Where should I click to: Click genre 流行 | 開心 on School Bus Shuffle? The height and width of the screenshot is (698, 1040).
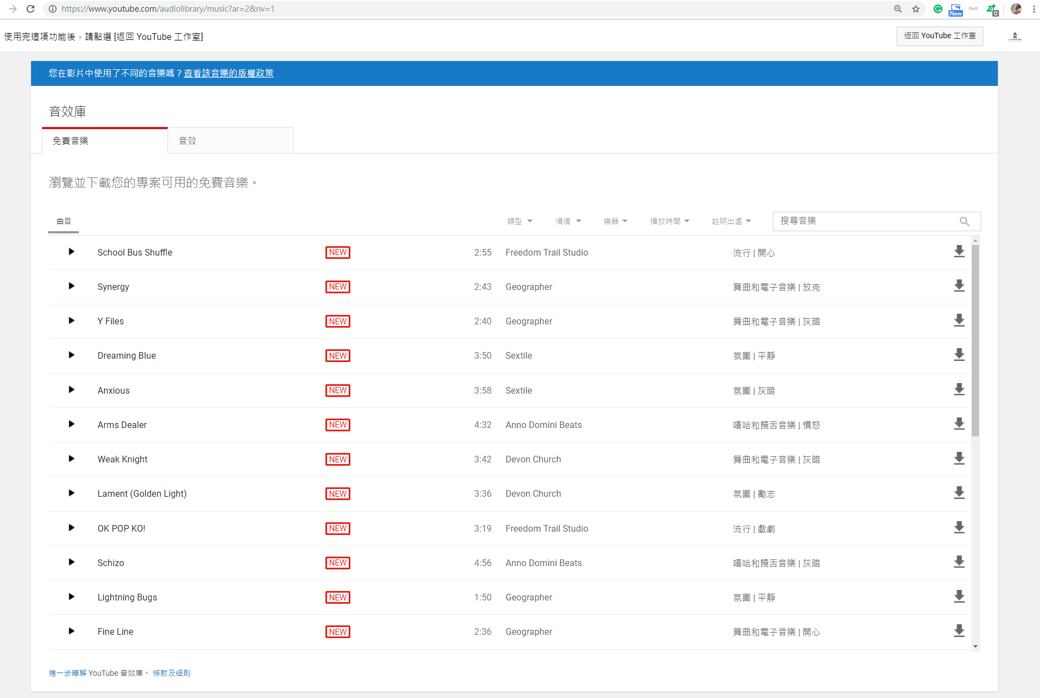754,253
